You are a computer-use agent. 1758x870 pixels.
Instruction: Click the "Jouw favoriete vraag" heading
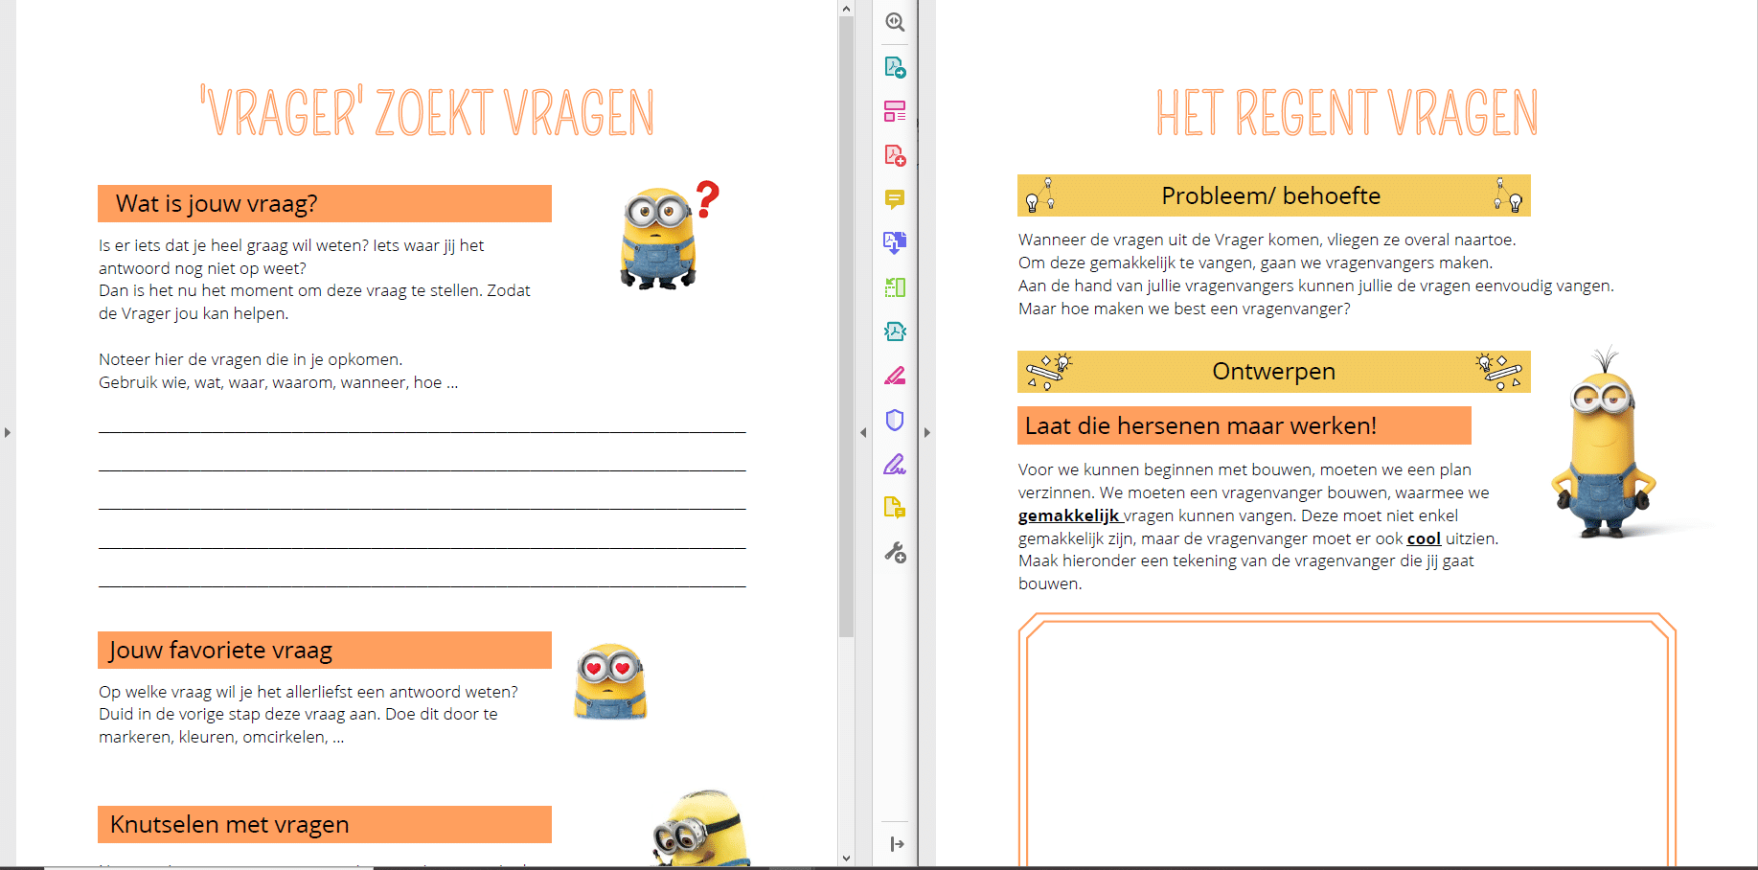[x=325, y=651]
